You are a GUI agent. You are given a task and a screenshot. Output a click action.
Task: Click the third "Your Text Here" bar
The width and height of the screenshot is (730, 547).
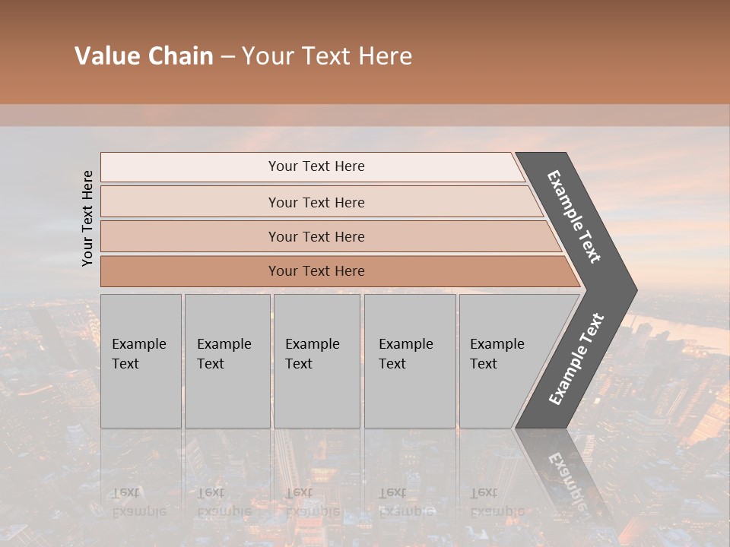pos(316,236)
